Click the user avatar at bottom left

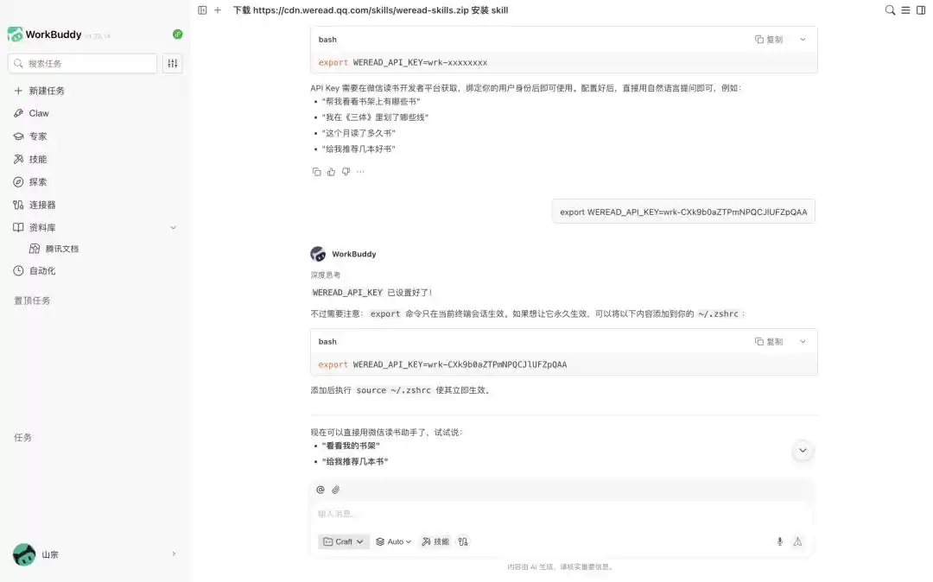(x=24, y=554)
